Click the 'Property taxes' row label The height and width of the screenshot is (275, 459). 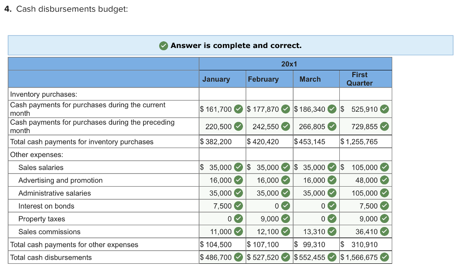click(42, 219)
